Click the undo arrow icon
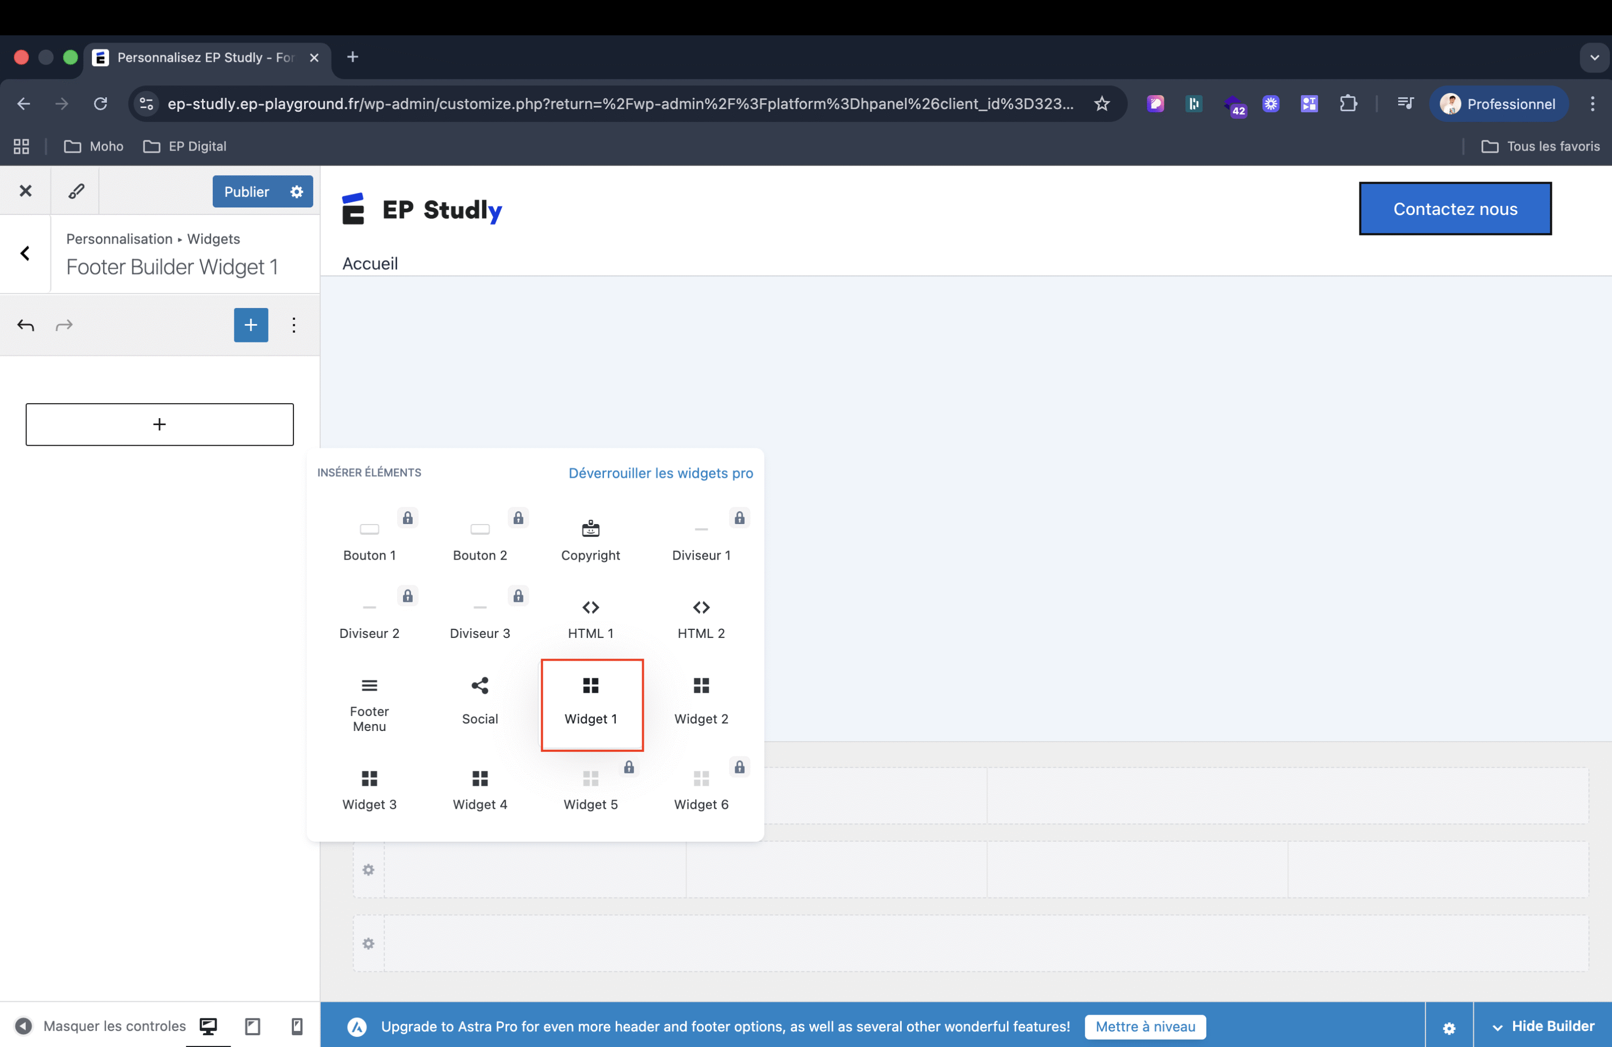Screen dimensions: 1612x1047 (26, 325)
